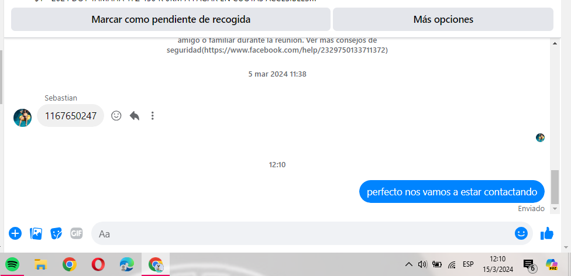The image size is (571, 276).
Task: Click the chat scrollbar down arrow
Action: point(555,209)
